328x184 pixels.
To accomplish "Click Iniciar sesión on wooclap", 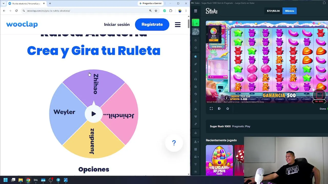I will tap(117, 25).
